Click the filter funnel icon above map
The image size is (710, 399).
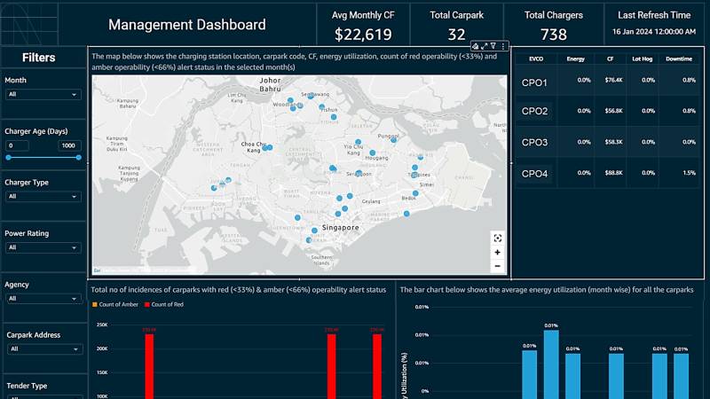pyautogui.click(x=493, y=46)
